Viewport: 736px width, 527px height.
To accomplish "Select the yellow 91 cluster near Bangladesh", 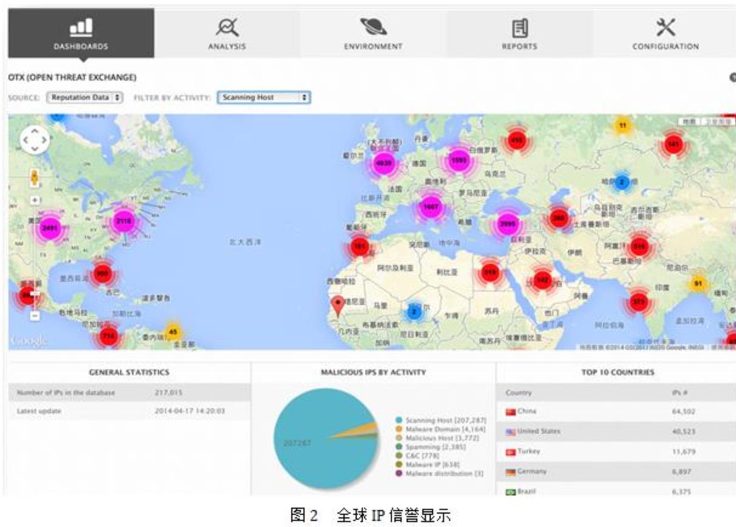I will (698, 283).
